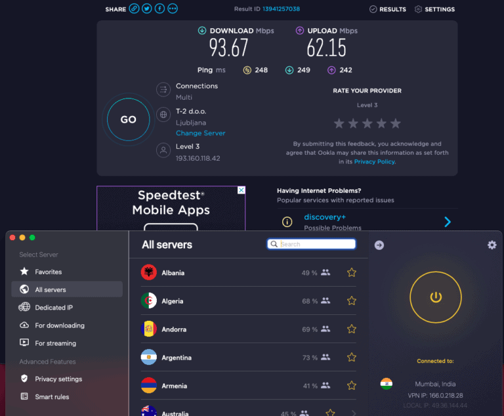Open Speedtest RESULTS page
Screen dimensions: 504x416
coord(388,9)
